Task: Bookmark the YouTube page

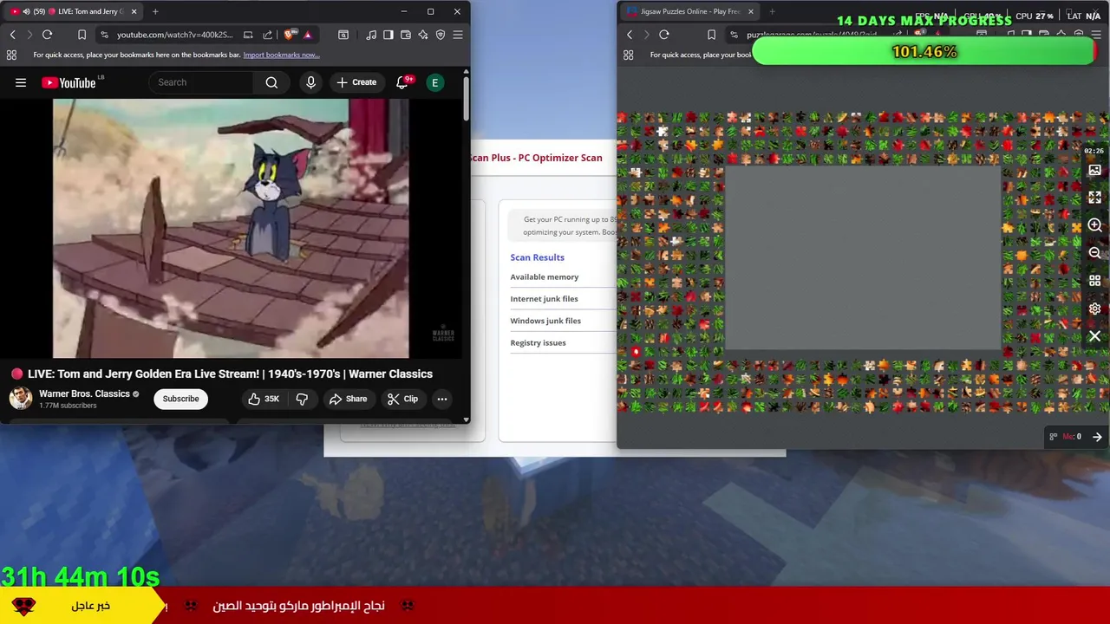Action: click(x=82, y=35)
